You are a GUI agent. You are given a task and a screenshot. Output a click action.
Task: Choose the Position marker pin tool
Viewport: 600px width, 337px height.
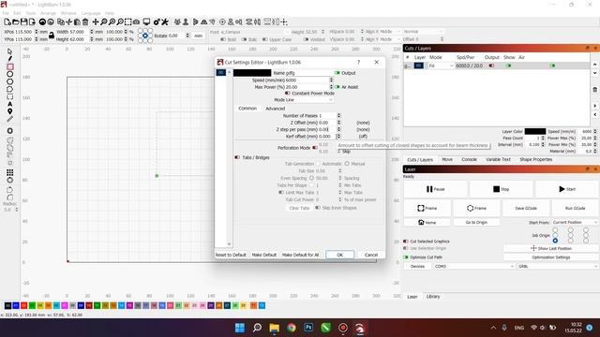click(10, 111)
